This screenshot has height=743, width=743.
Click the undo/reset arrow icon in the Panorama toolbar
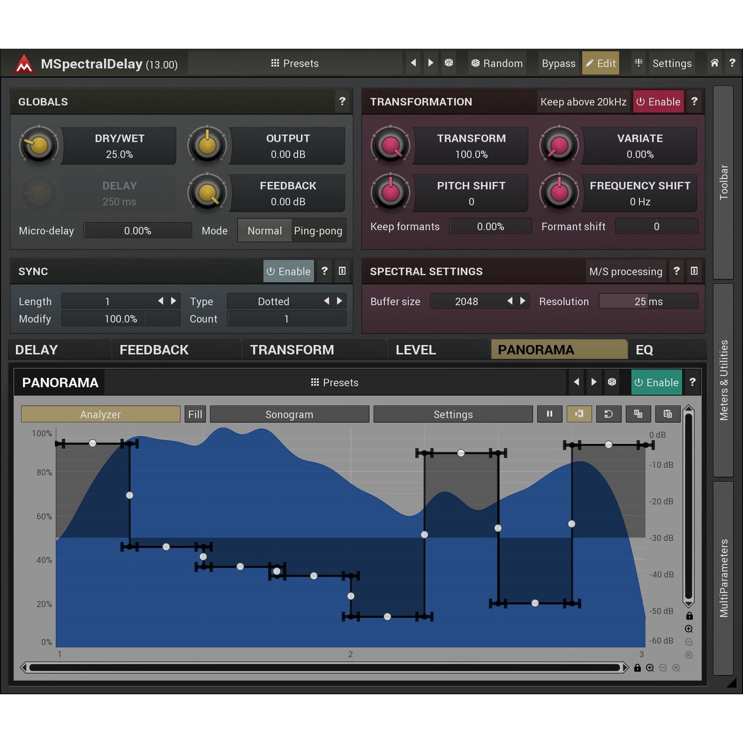609,414
